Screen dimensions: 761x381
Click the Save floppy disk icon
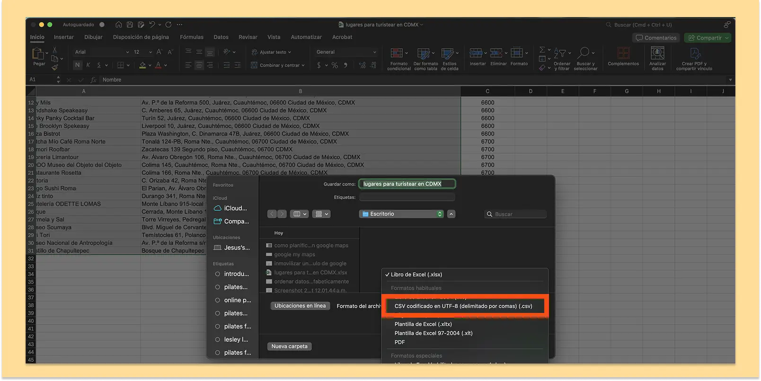[130, 25]
